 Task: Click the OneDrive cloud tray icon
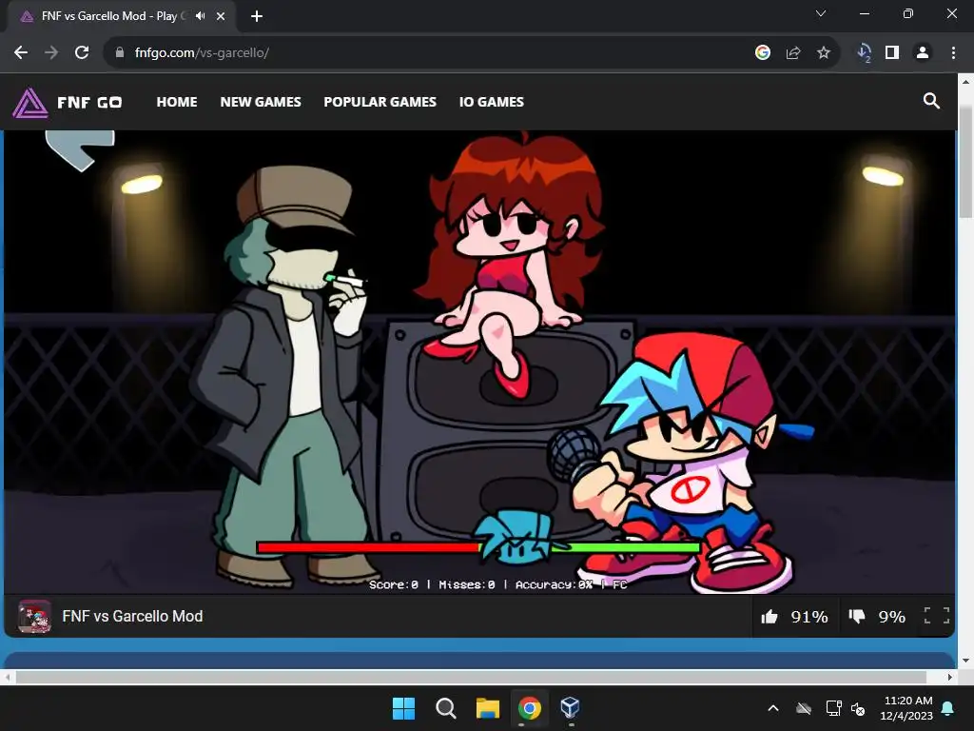(804, 708)
